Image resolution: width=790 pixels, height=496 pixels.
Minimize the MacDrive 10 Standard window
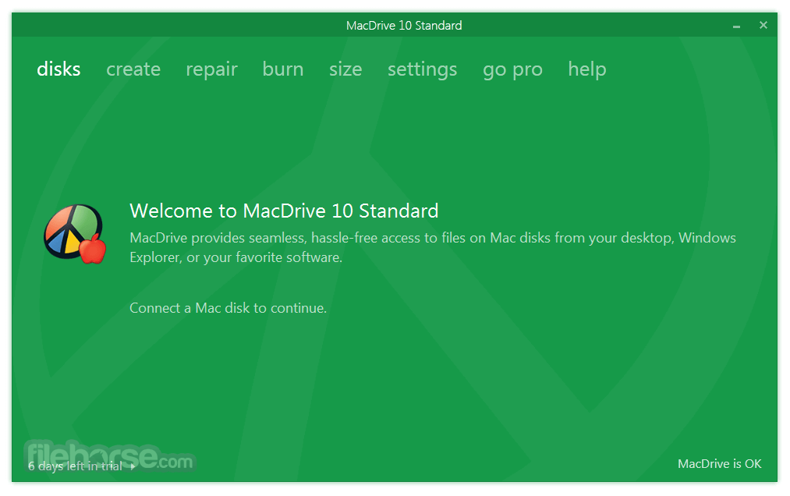737,26
